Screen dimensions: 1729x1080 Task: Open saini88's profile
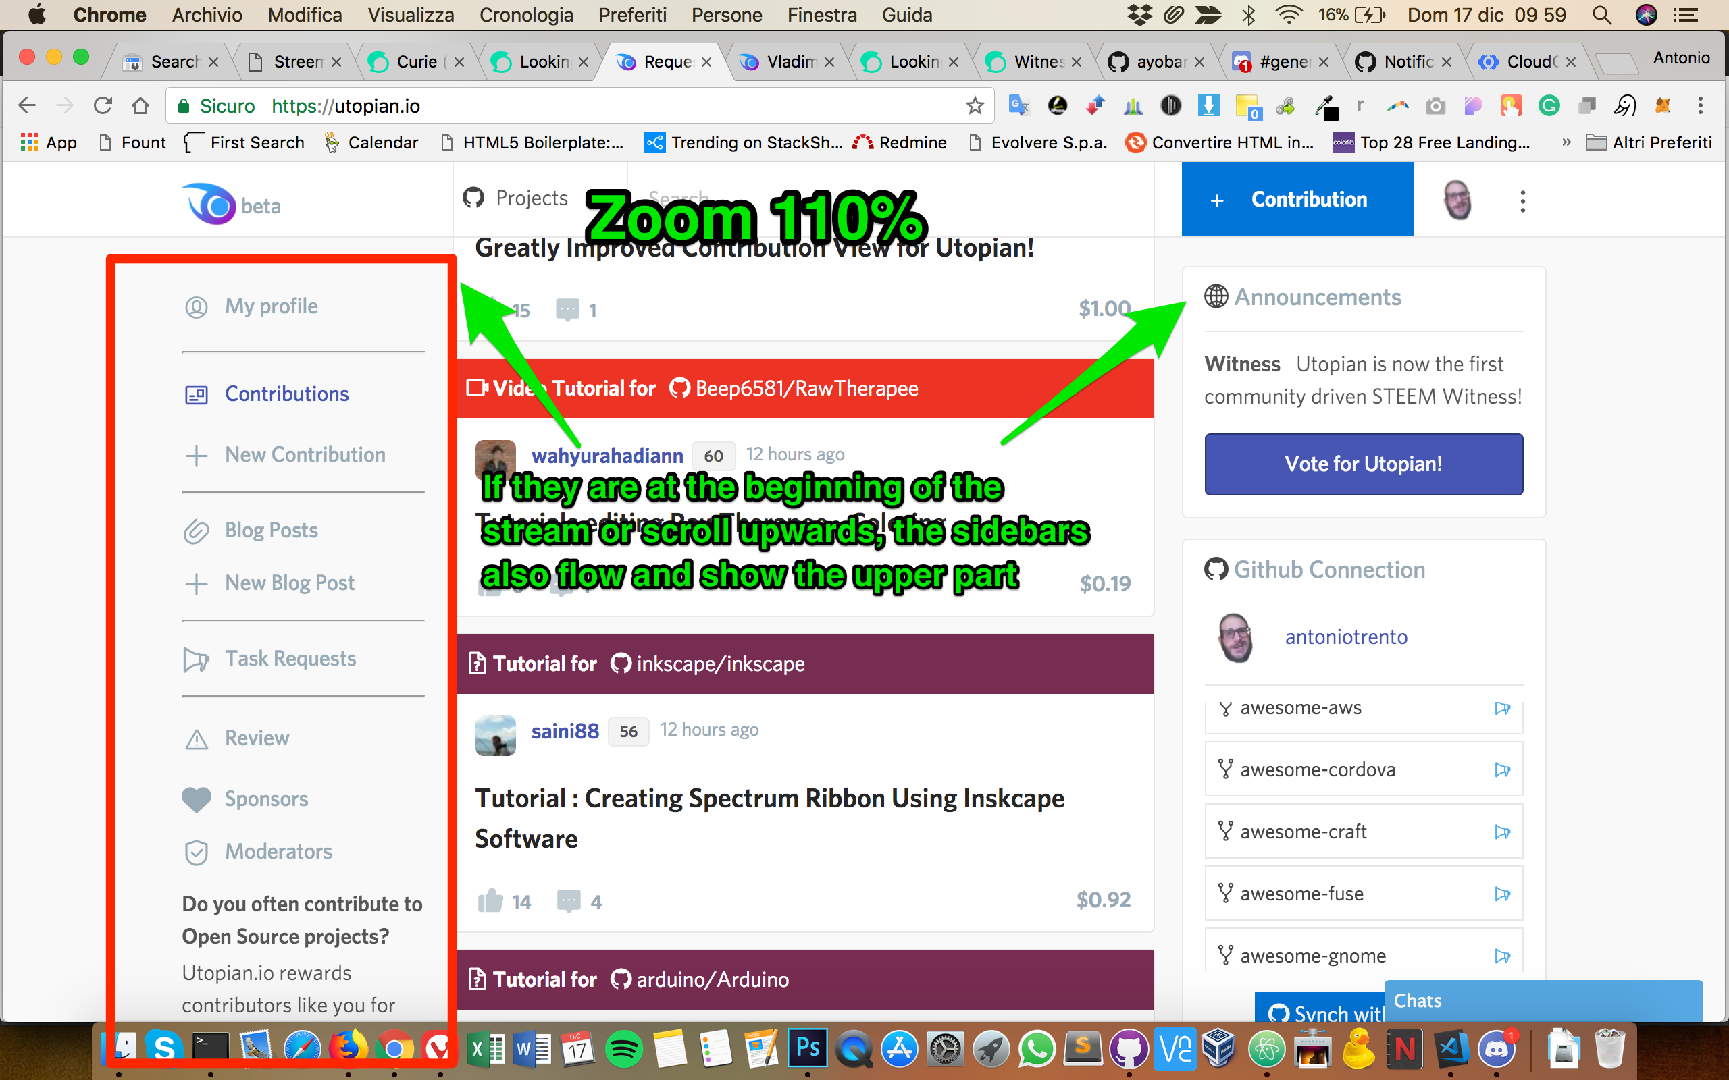pyautogui.click(x=565, y=731)
